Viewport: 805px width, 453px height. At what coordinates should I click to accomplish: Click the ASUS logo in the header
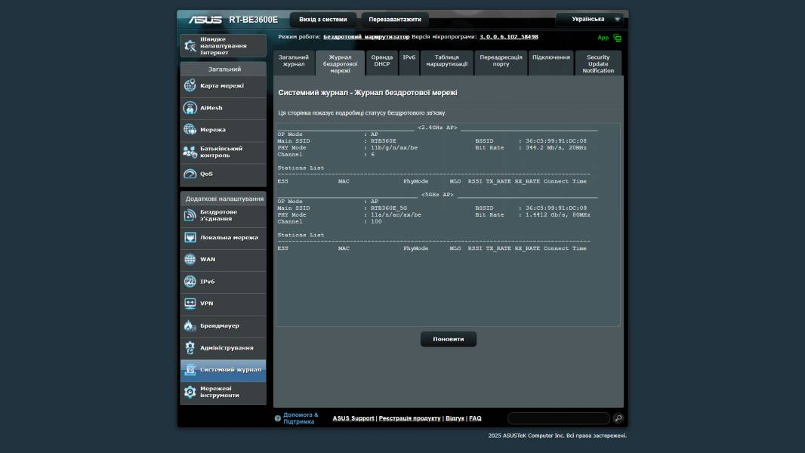(x=205, y=20)
